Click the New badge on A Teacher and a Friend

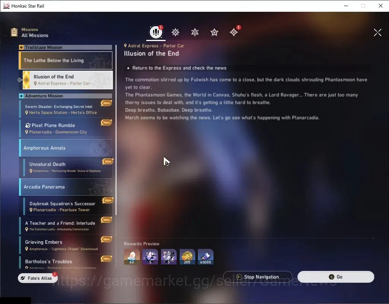coord(106,220)
